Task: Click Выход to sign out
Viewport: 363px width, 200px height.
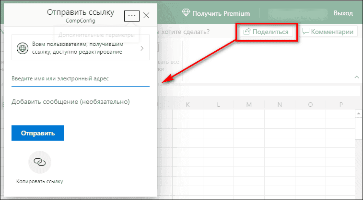Action: coord(343,13)
